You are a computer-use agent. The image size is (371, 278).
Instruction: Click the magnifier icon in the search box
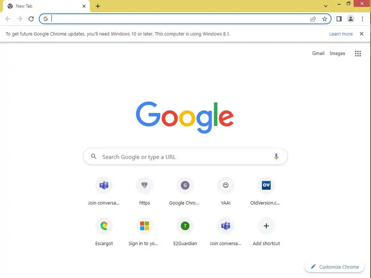pyautogui.click(x=94, y=156)
